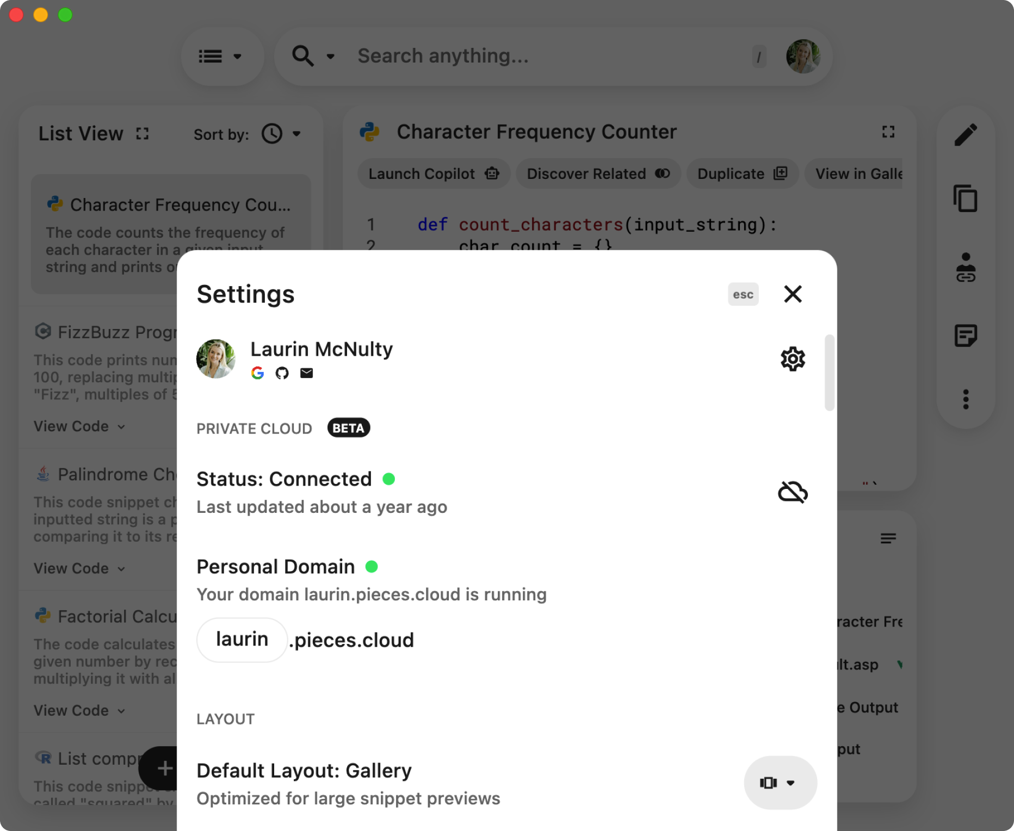Viewport: 1014px width, 831px height.
Task: Click the Duplicate button
Action: (x=742, y=174)
